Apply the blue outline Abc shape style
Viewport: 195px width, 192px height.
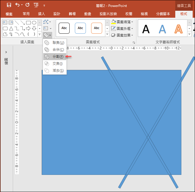(x=80, y=28)
